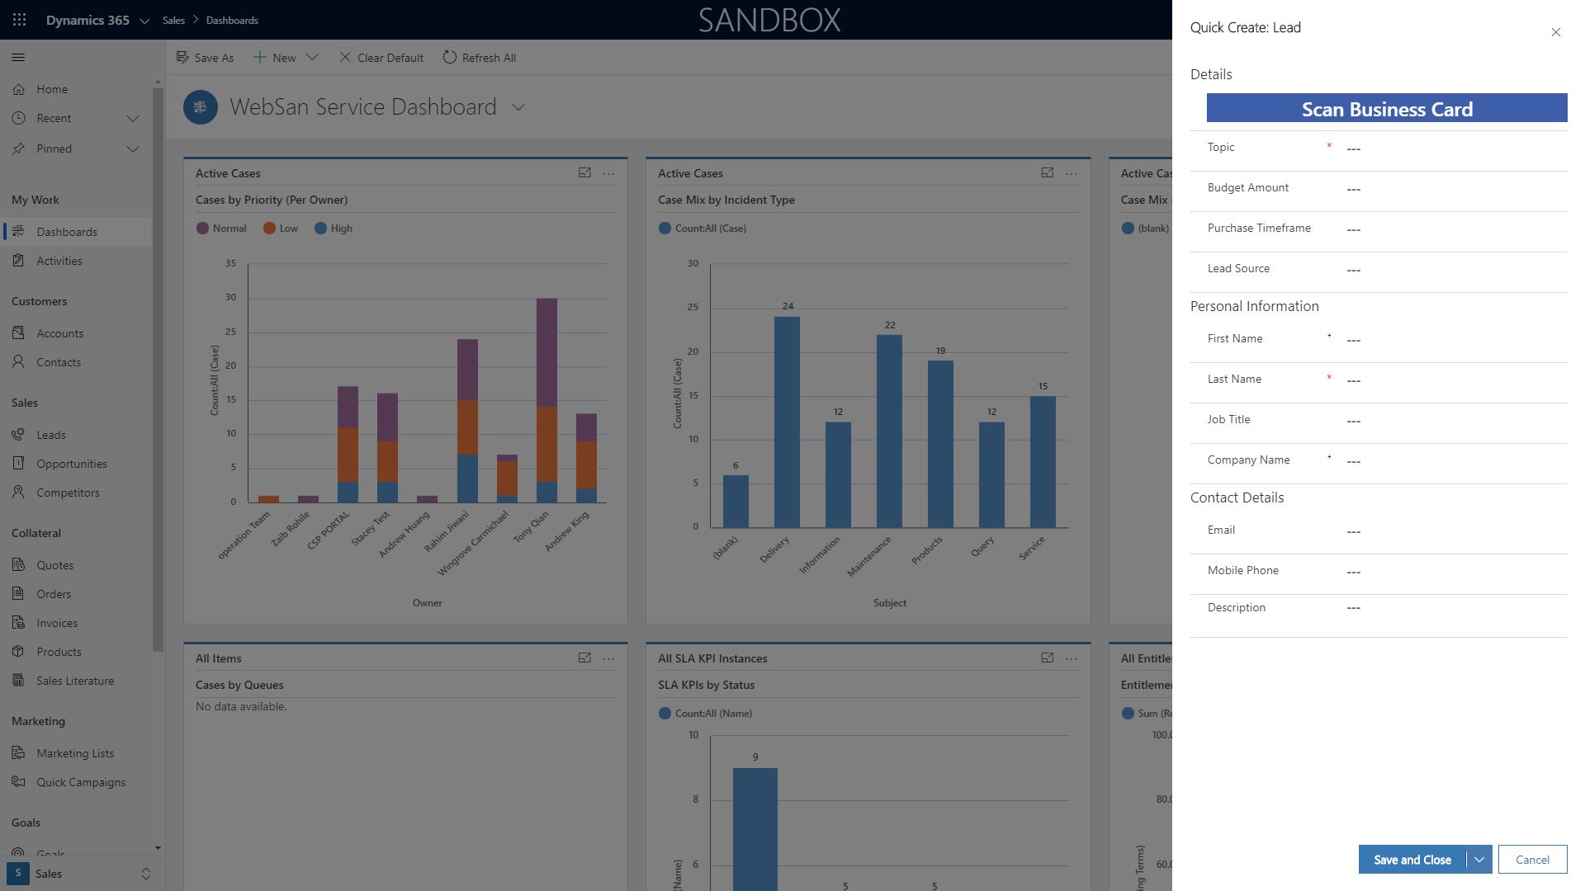This screenshot has width=1585, height=891.
Task: Open the Quick Campaigns sidebar icon
Action: coord(18,782)
